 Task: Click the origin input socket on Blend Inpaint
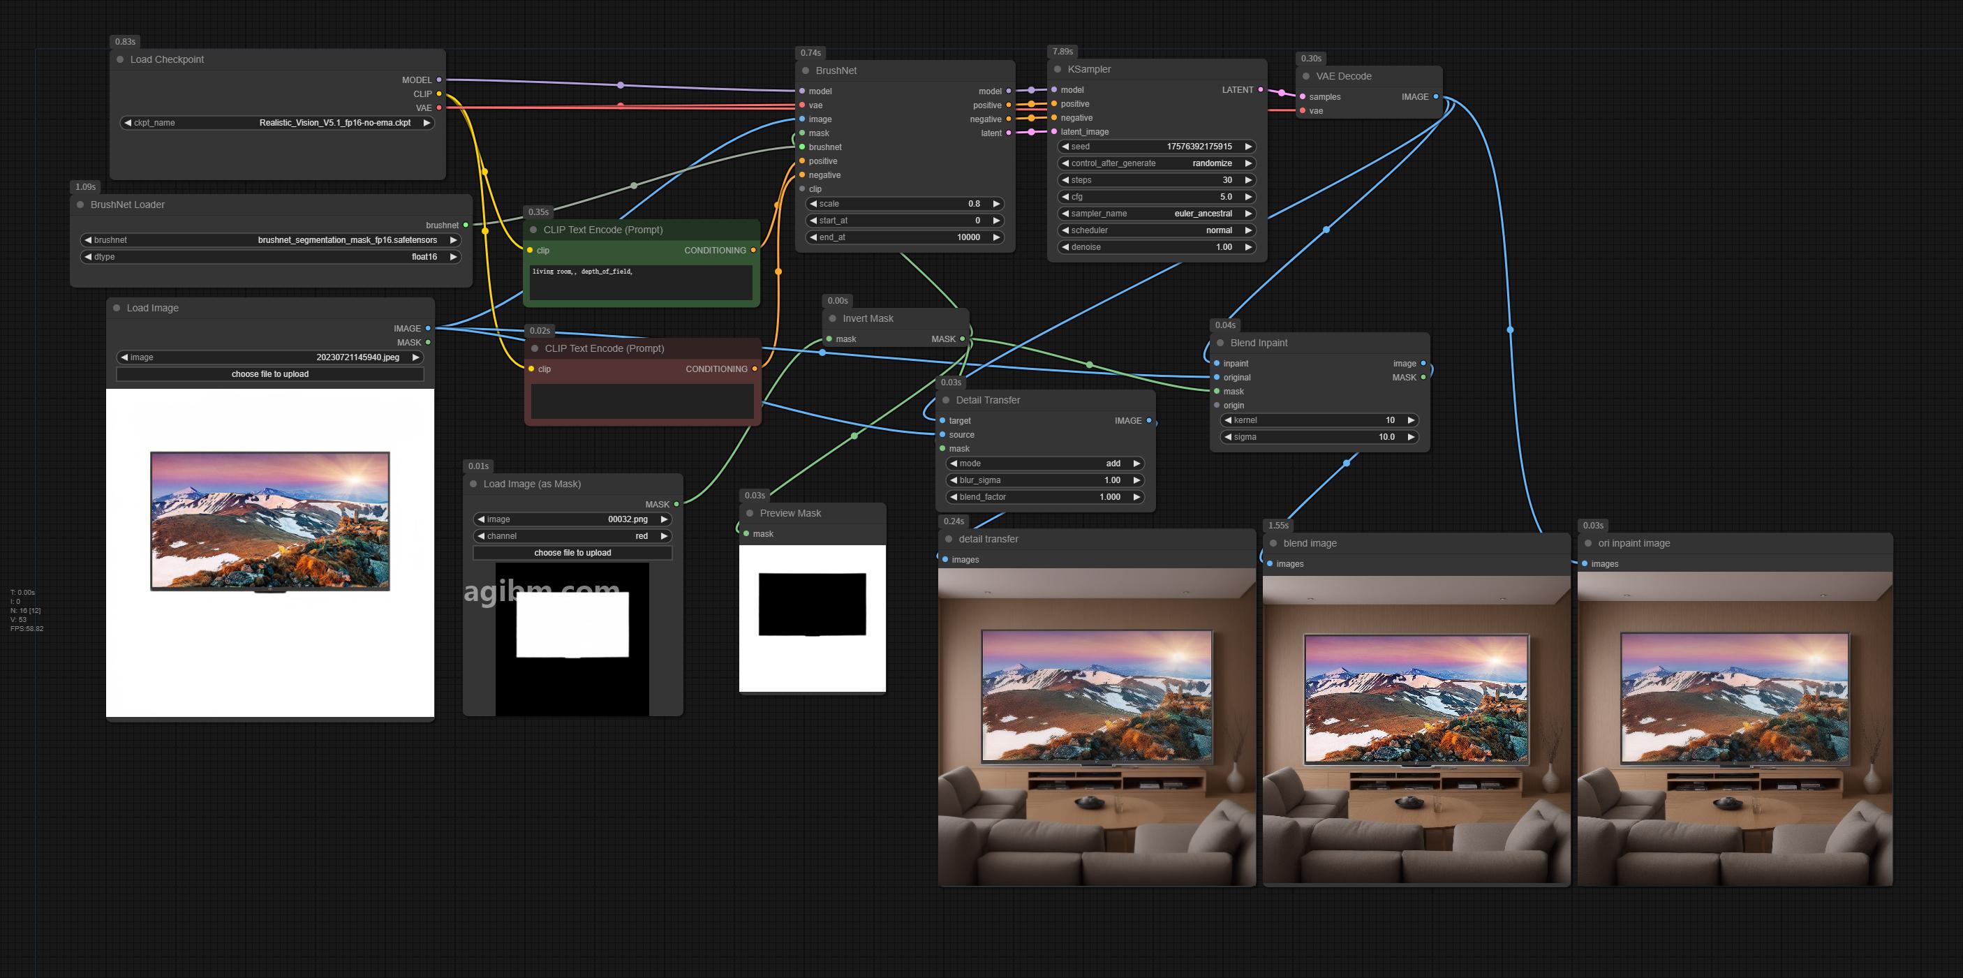point(1217,406)
